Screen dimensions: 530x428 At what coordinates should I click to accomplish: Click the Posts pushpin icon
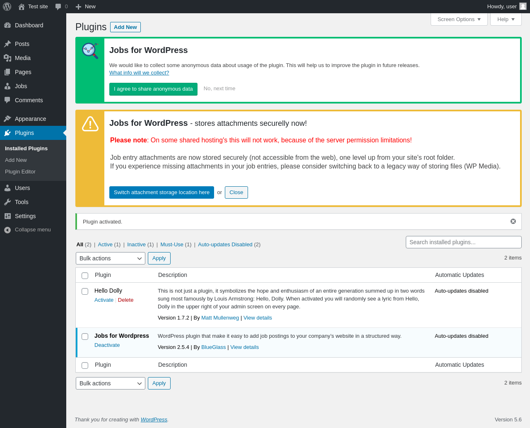point(7,44)
